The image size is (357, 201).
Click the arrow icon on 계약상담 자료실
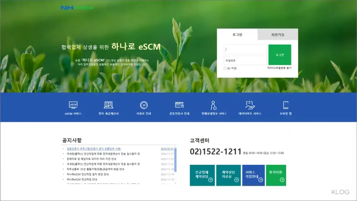tap(236, 180)
